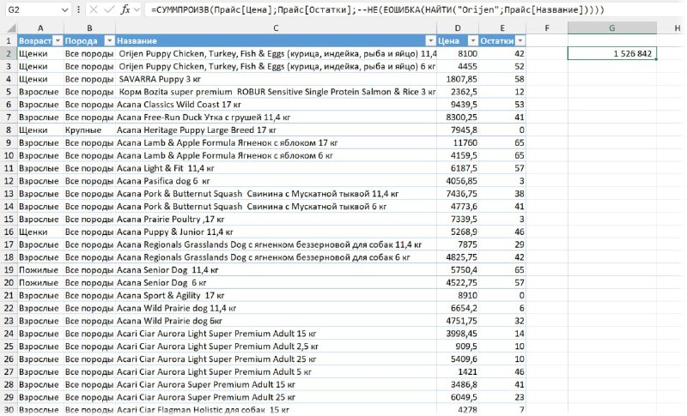Open the Название column filter dropdown
Image resolution: width=687 pixels, height=416 pixels.
coord(430,40)
